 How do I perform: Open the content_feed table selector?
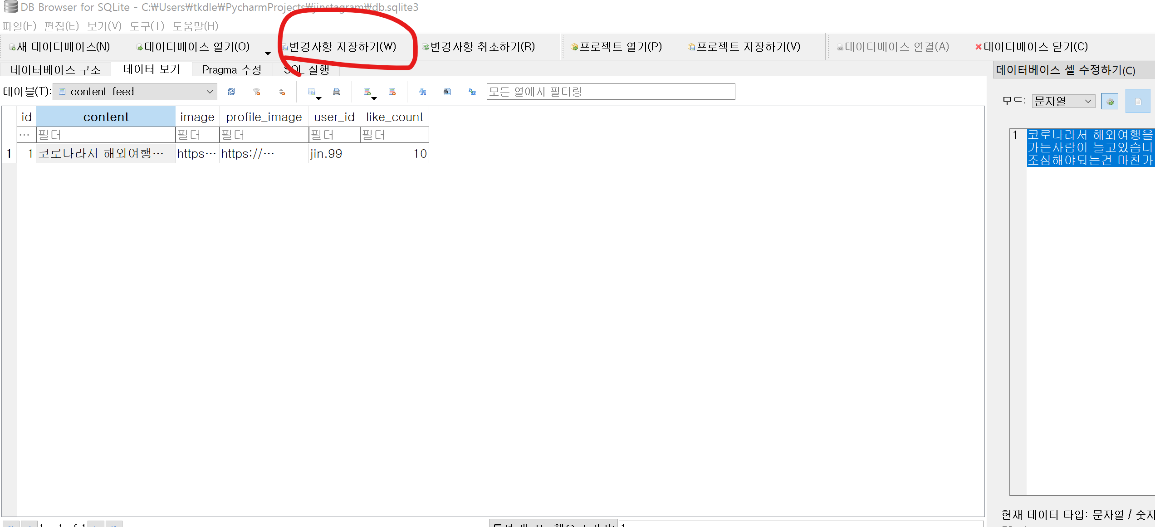click(x=135, y=92)
